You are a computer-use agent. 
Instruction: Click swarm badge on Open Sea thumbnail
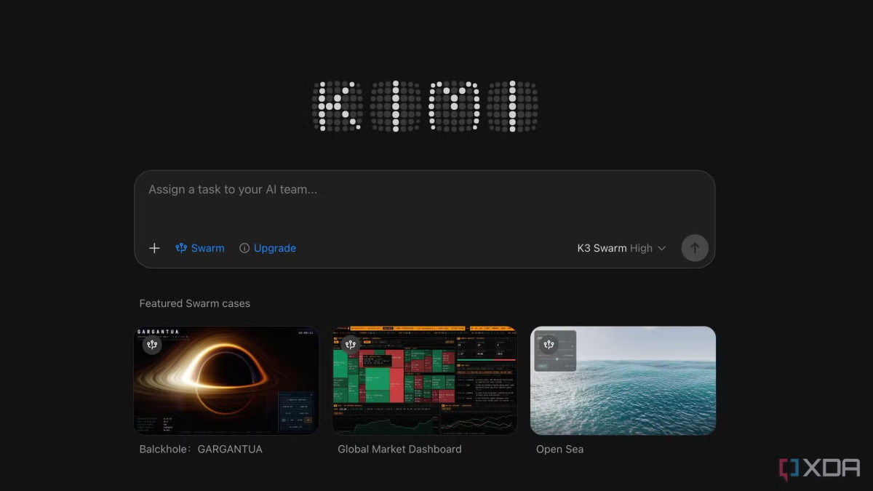tap(549, 345)
